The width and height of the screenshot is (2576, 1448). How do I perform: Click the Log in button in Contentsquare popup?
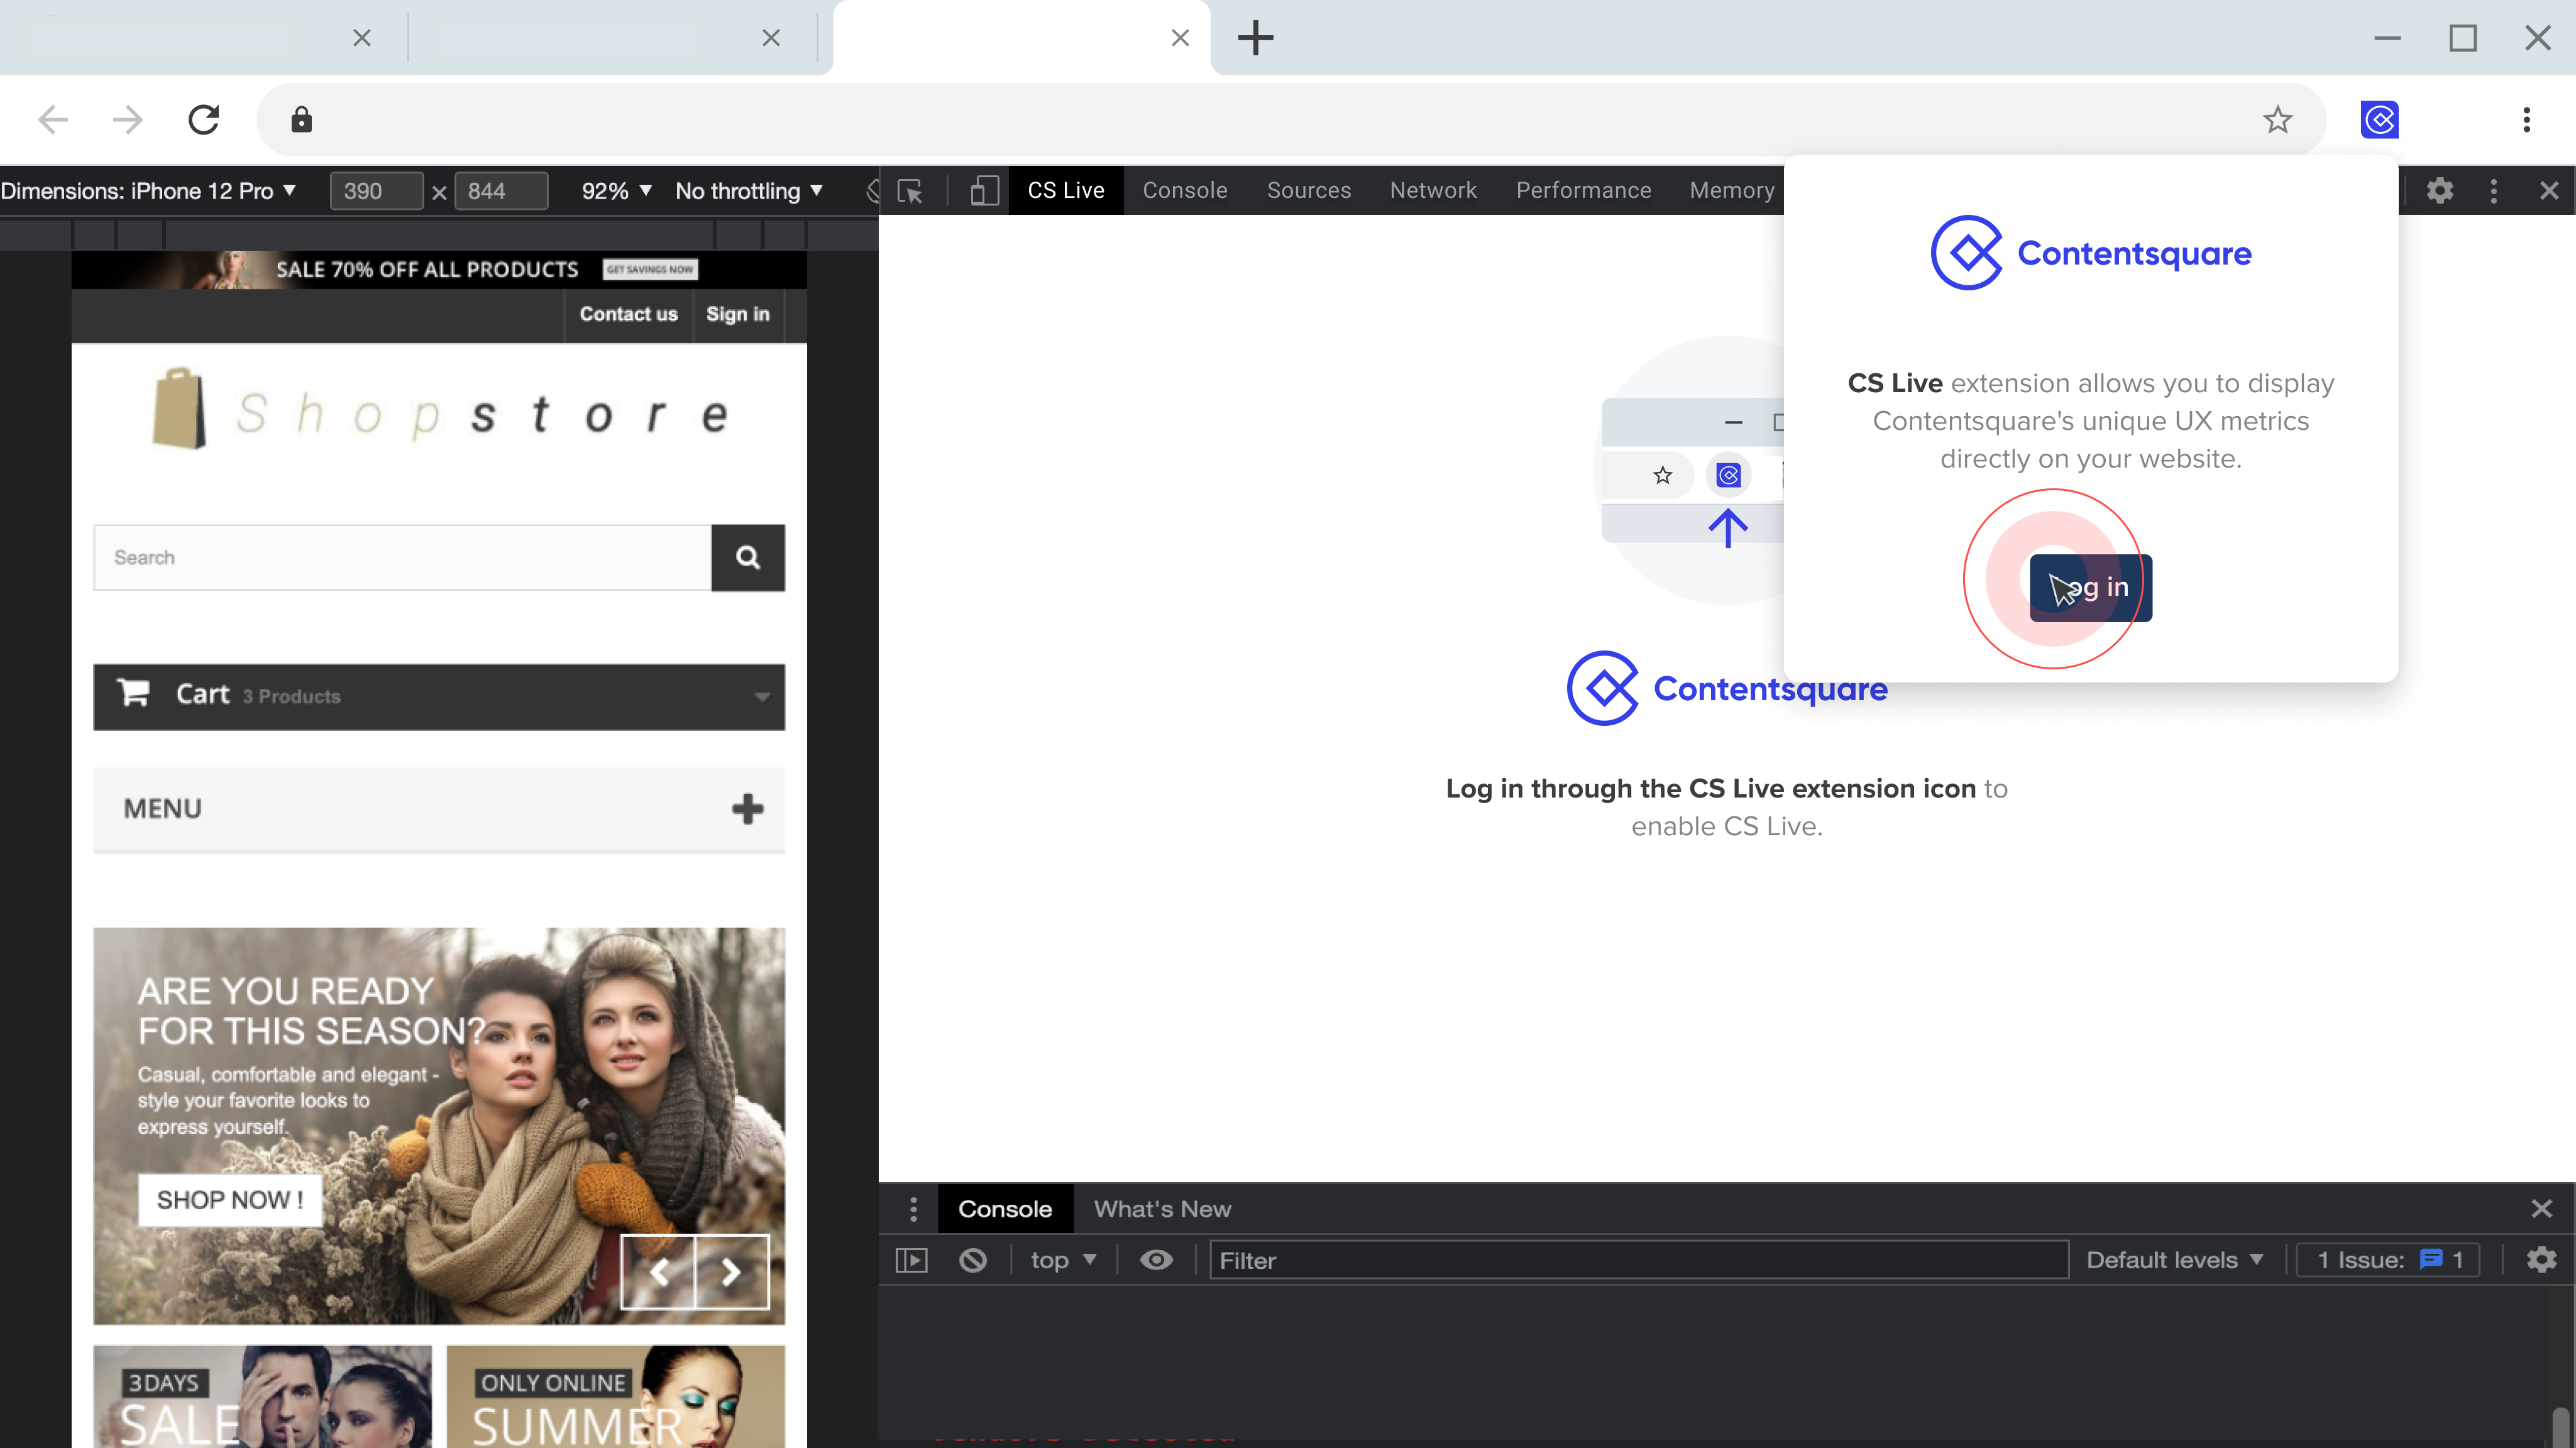tap(2090, 588)
